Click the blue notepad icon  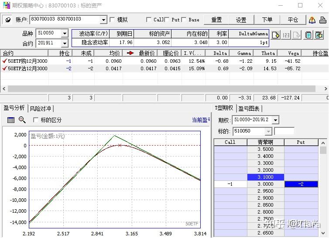tap(308, 35)
